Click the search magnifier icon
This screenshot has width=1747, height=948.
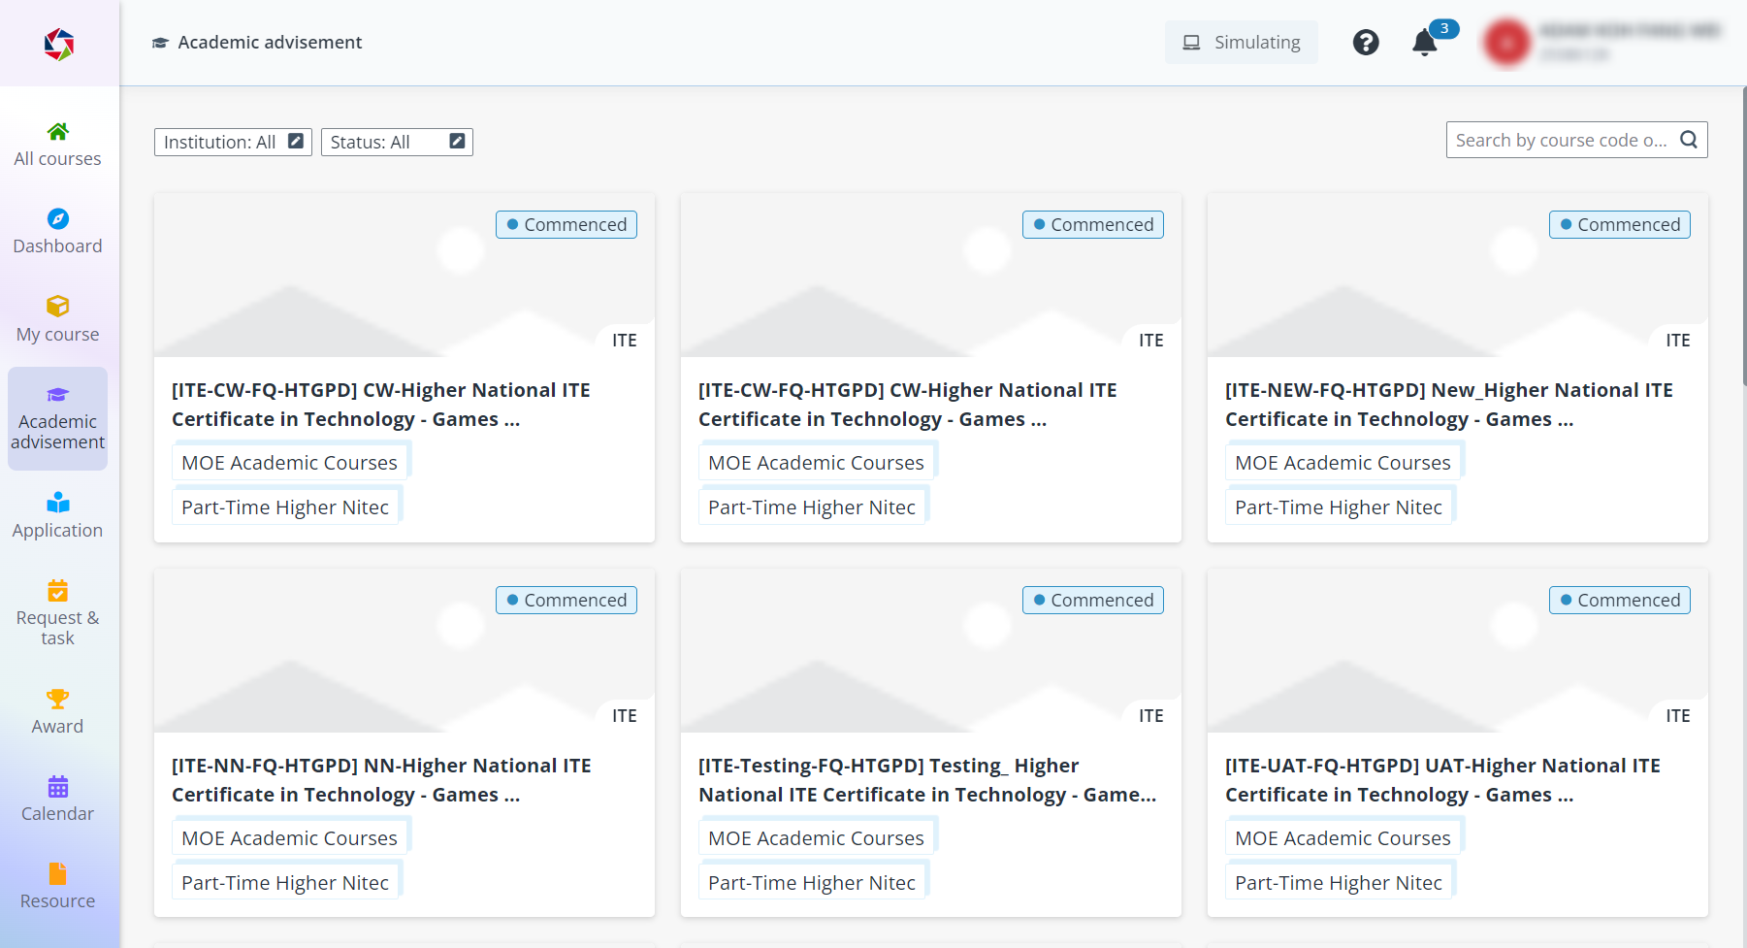click(1689, 140)
